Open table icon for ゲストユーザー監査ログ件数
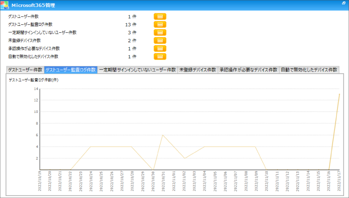This screenshot has height=198, width=349. [x=160, y=24]
